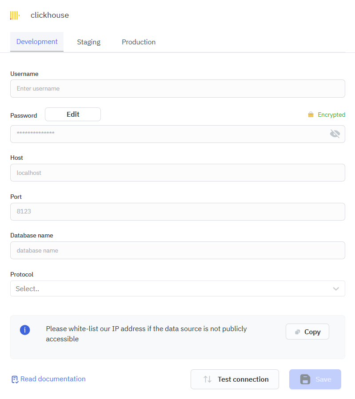
Task: Open the Read documentation link
Action: coord(53,379)
